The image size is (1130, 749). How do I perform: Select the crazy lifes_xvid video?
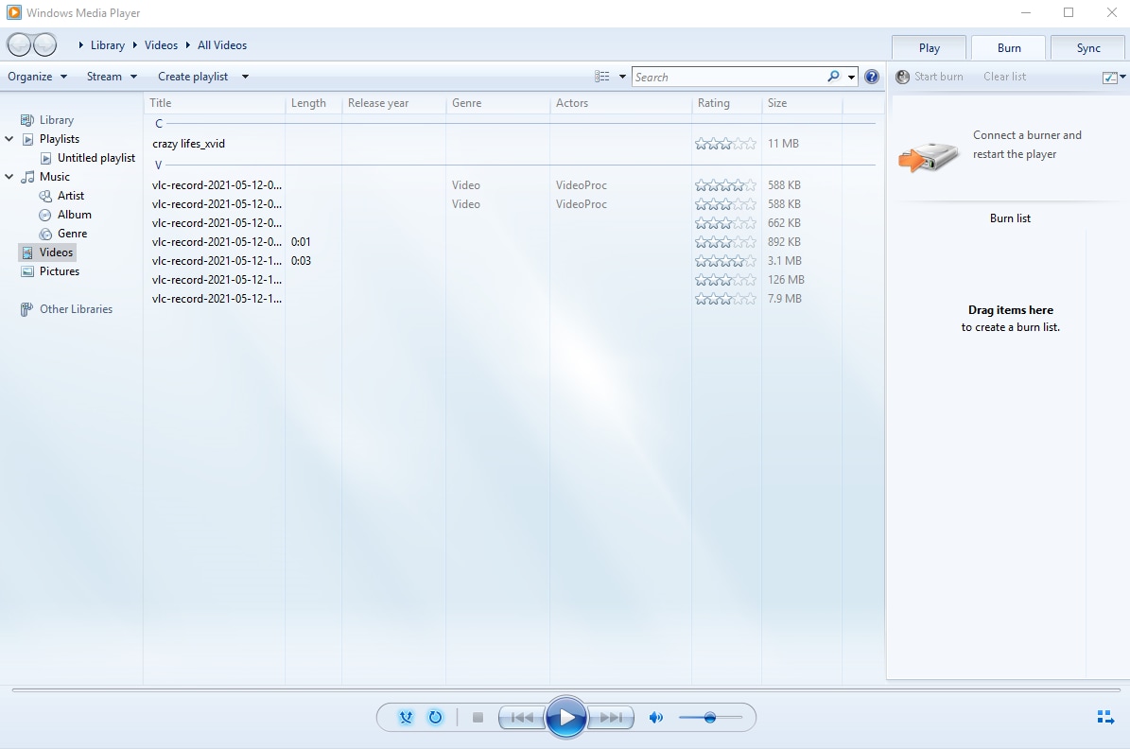click(x=510, y=144)
